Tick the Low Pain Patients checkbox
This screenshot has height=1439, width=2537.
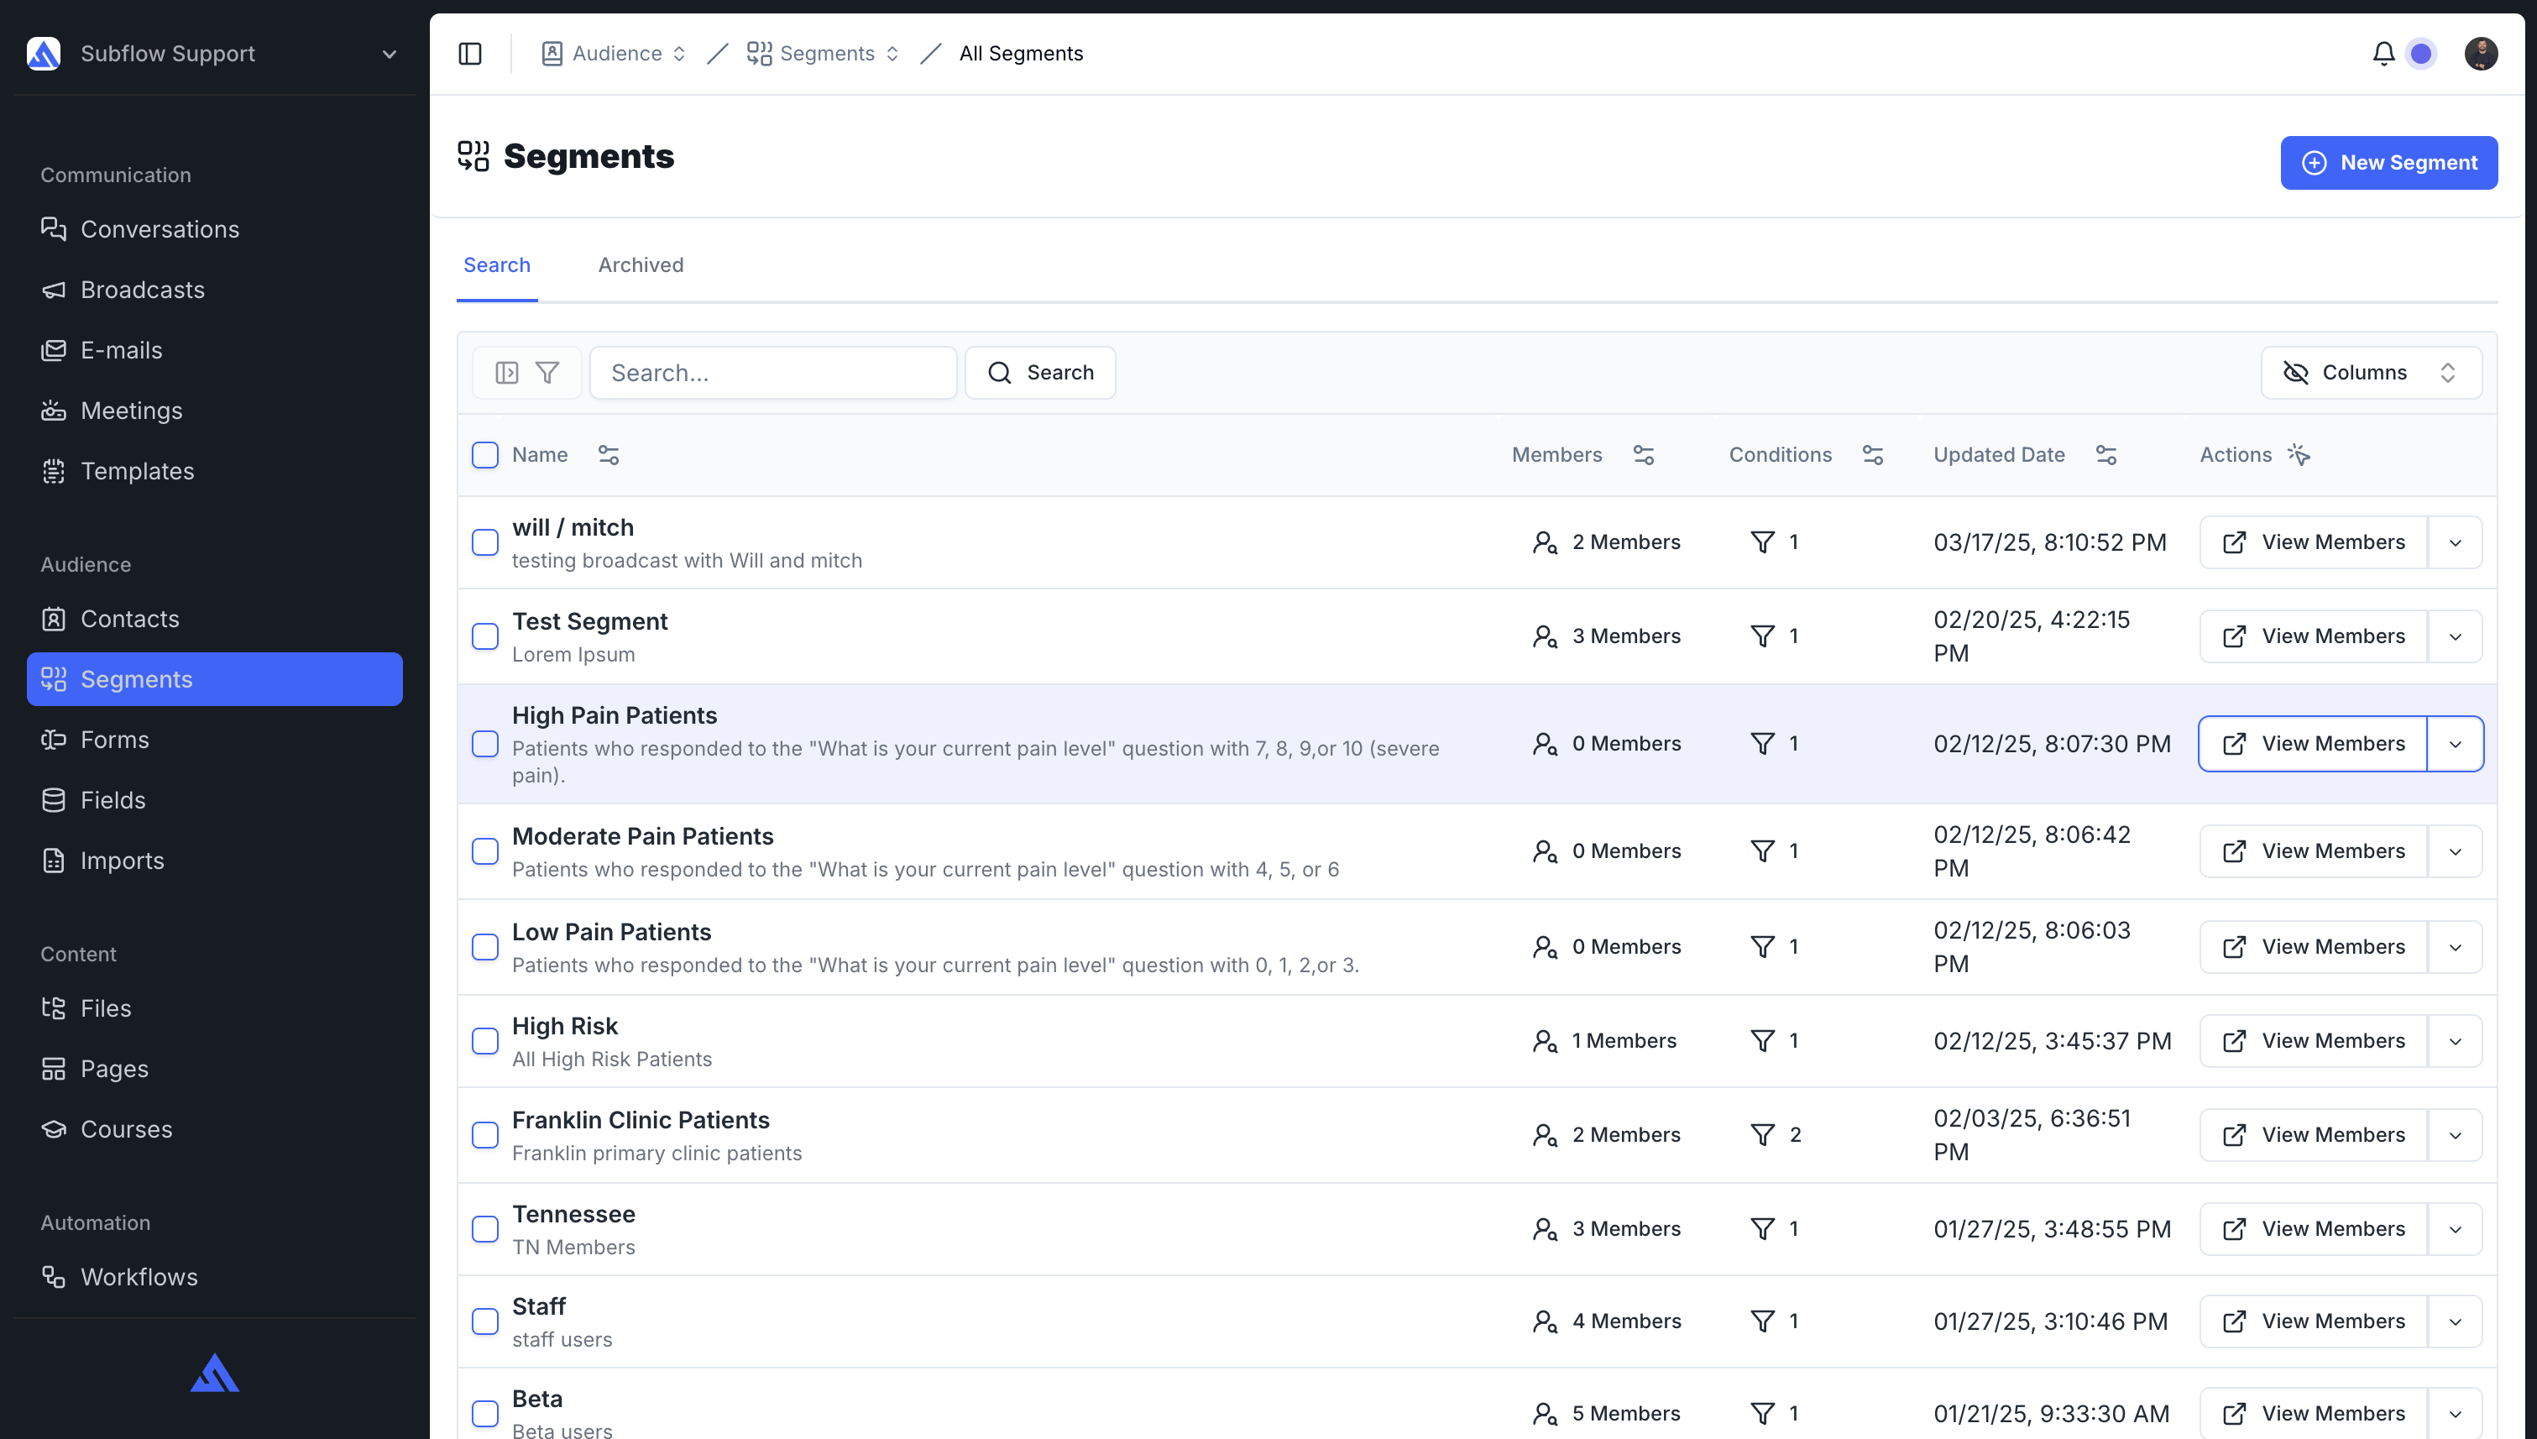click(485, 947)
